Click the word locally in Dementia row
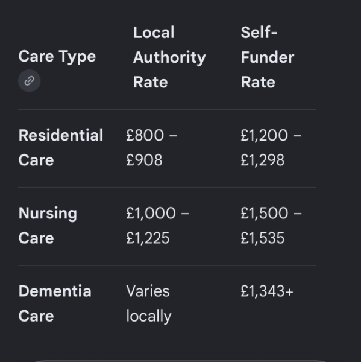361x362 pixels. pos(149,316)
